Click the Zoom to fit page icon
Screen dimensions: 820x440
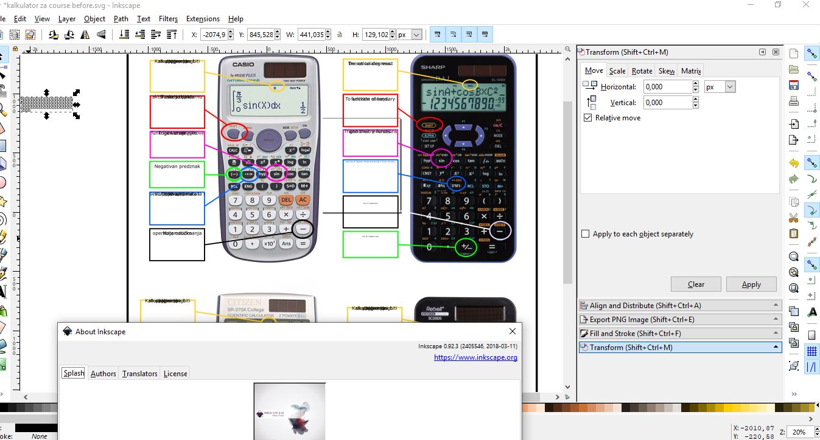[793, 288]
